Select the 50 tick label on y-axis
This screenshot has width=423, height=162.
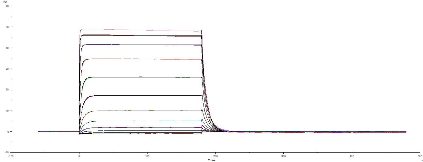[7, 27]
